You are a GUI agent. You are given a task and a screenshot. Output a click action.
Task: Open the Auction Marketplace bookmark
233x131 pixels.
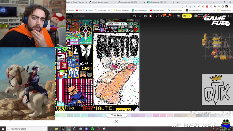[x=122, y=11]
